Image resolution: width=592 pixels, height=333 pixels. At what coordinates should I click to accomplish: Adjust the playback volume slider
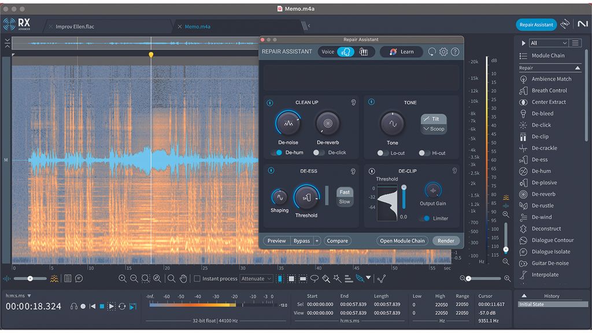[29, 278]
